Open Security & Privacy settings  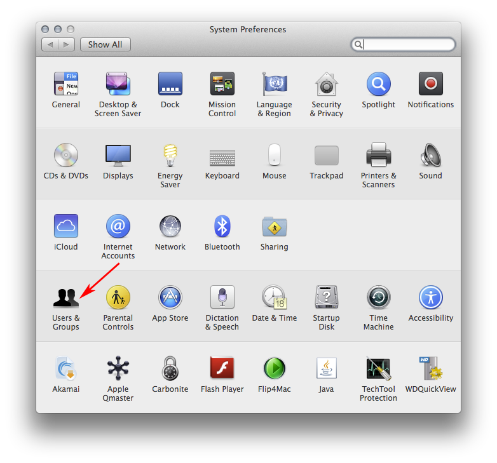[x=326, y=84]
